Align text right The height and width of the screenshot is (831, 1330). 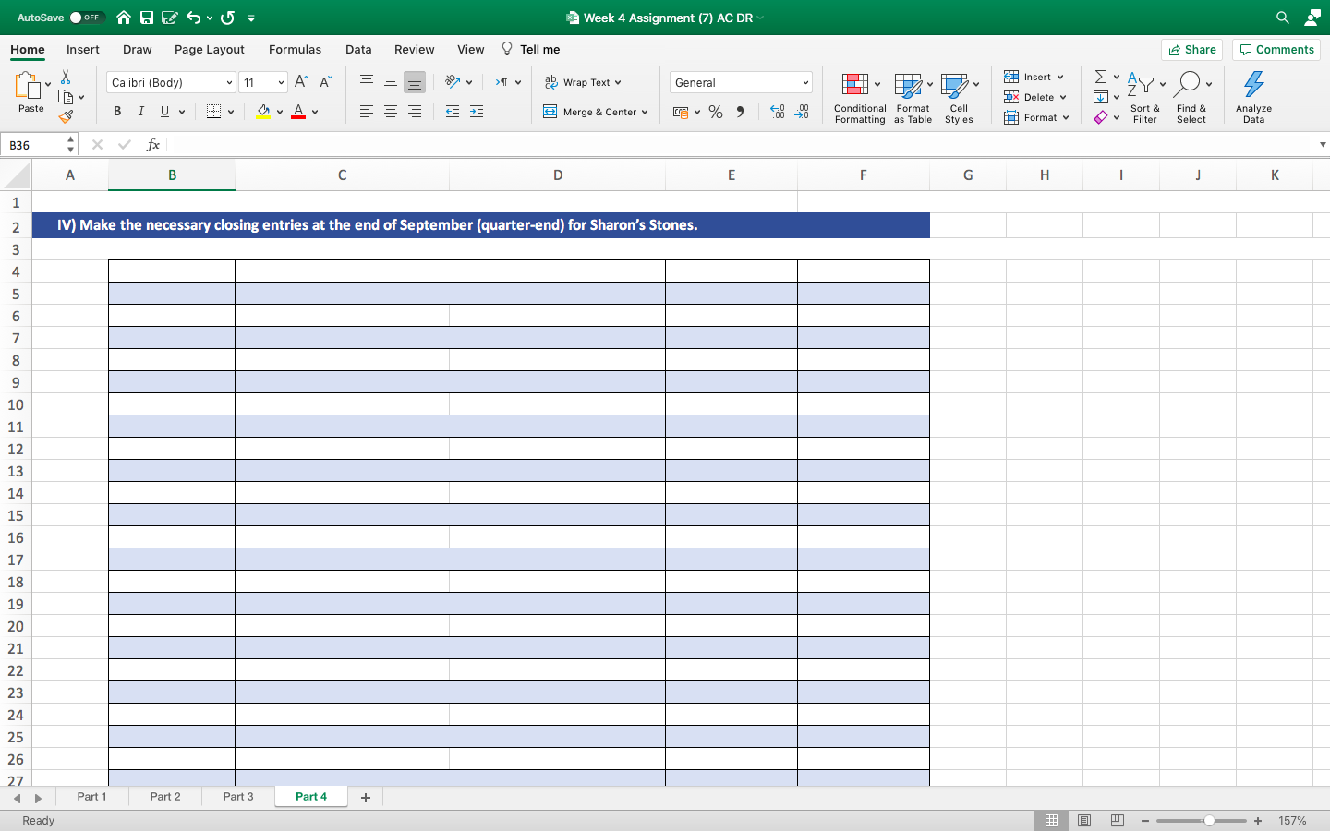(415, 111)
